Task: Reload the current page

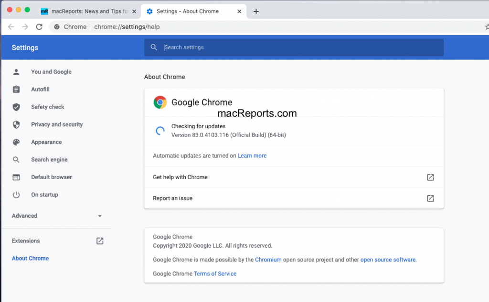Action: coord(39,27)
